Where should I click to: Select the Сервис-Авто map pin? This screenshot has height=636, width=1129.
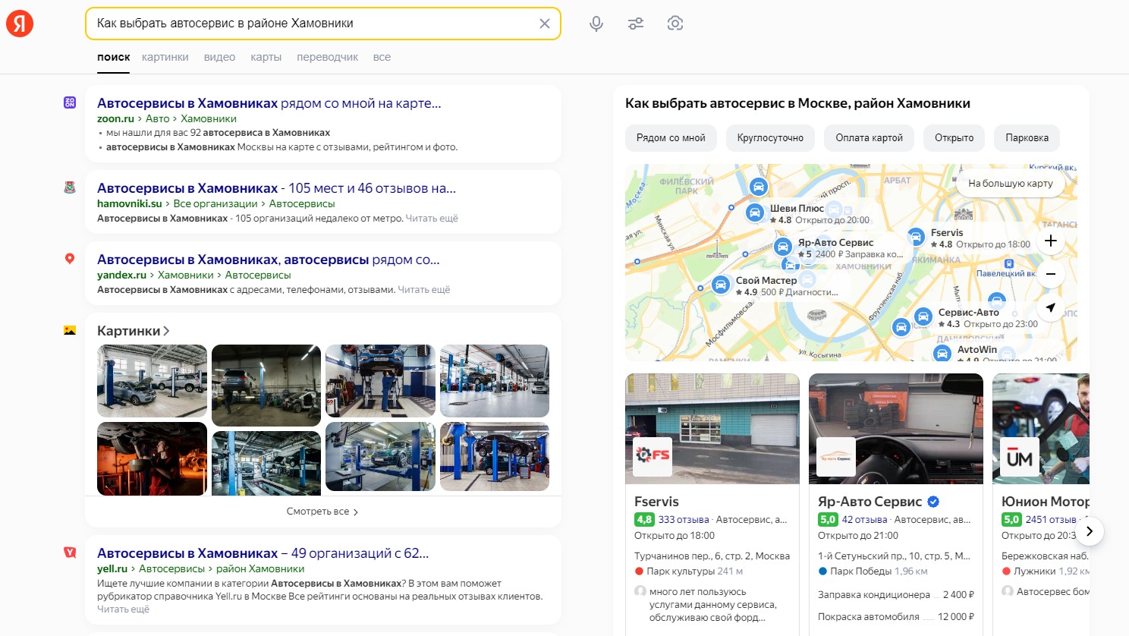923,317
